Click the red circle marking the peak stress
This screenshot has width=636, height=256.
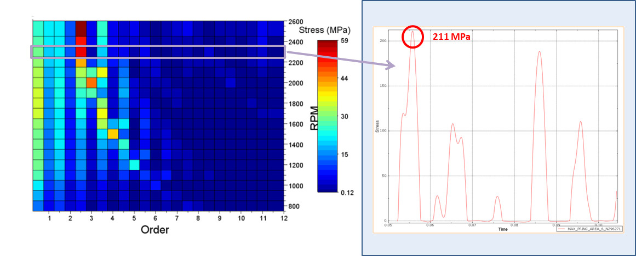(x=412, y=38)
